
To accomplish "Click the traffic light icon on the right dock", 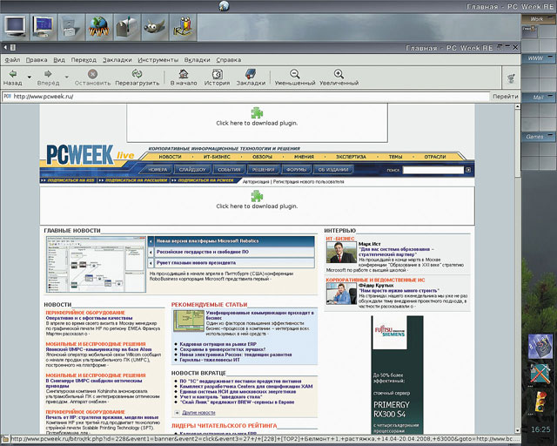I will (540, 402).
